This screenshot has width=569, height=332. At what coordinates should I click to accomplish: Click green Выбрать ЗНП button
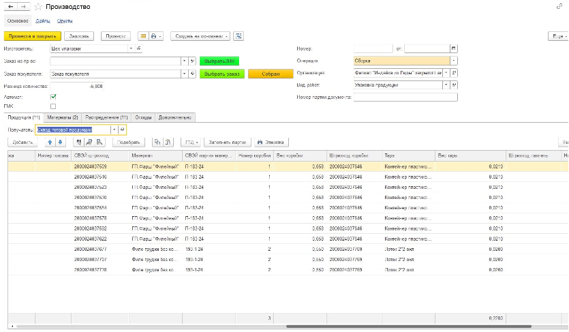[219, 61]
